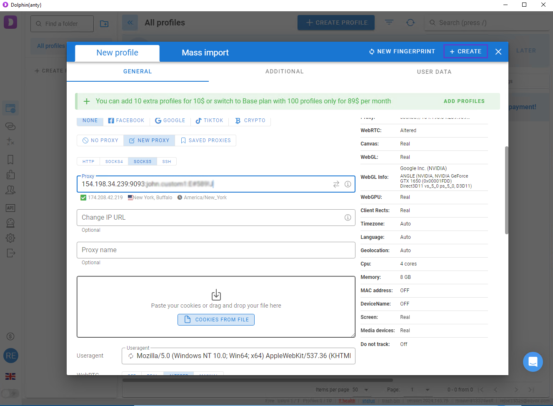Click the Proxy name input field

(x=216, y=250)
